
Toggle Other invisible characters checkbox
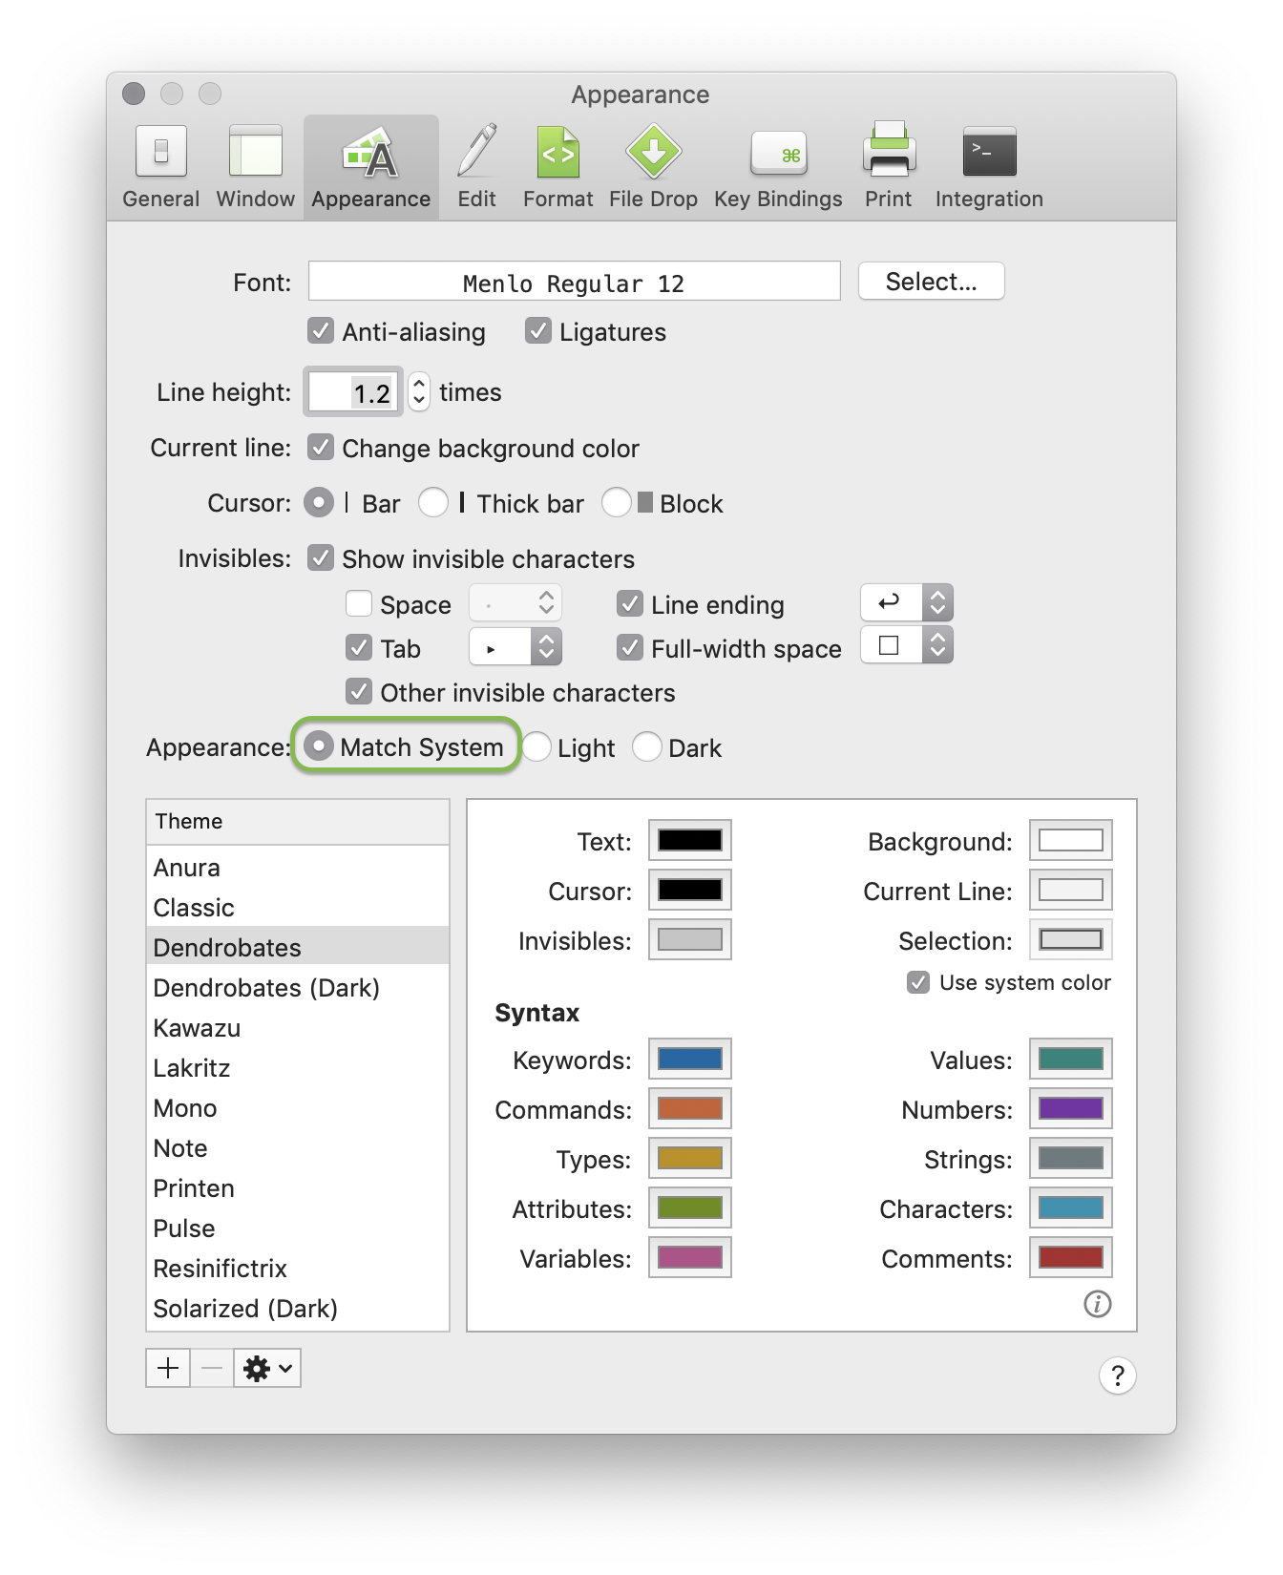tap(359, 692)
